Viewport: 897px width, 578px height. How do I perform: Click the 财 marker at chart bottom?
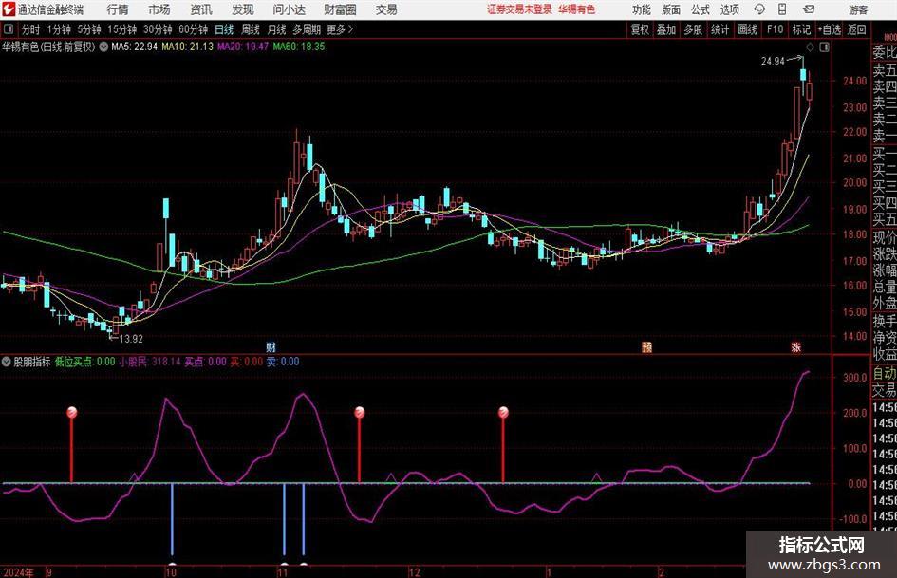click(x=271, y=346)
